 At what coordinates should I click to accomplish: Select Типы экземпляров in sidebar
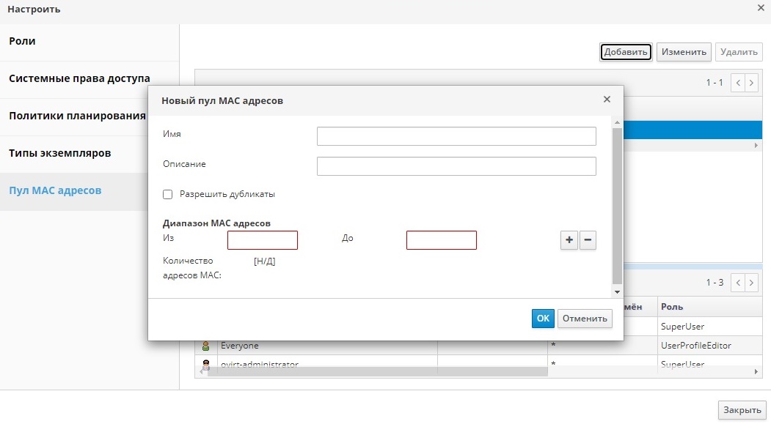59,154
